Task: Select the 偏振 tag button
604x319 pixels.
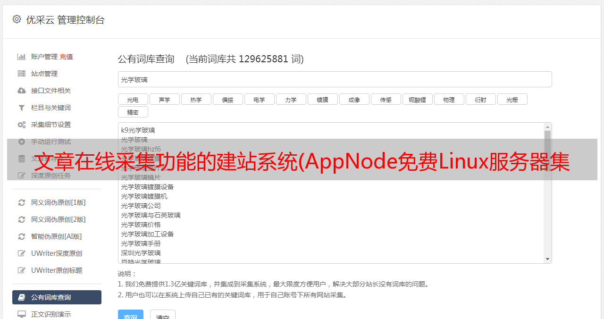Action: [x=227, y=99]
